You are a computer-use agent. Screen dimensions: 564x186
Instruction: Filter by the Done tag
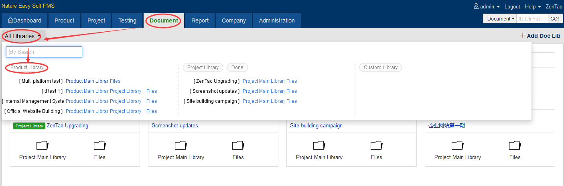pos(237,67)
